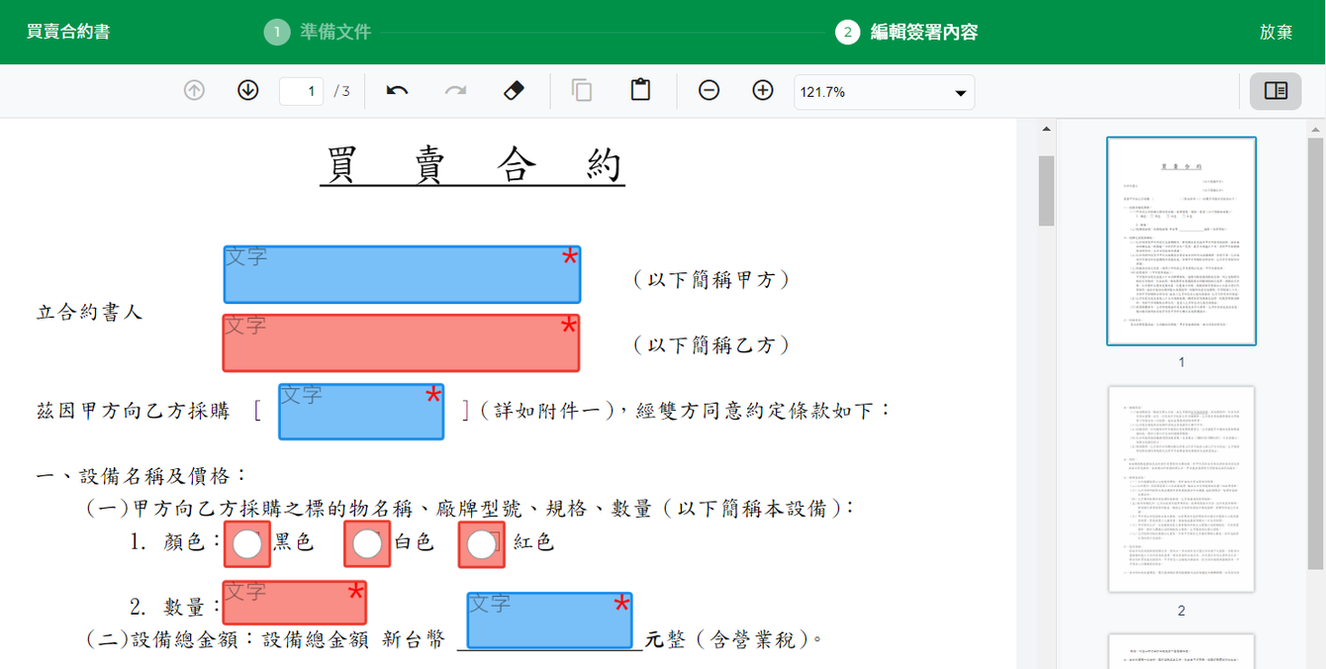Click the thumbnail panel scrollbar
Viewport: 1326px width, 669px height.
1316,351
